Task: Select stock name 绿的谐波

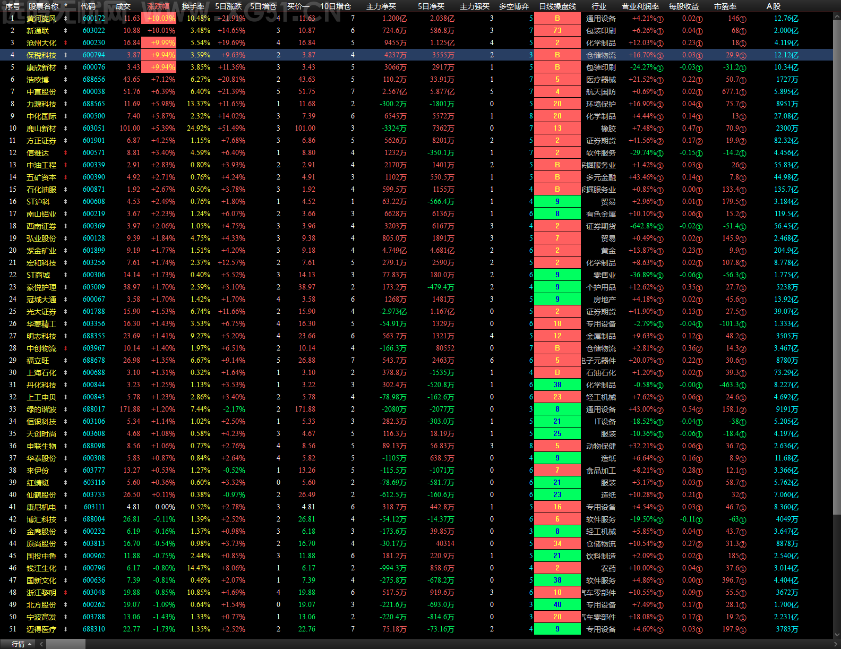Action: coord(41,409)
